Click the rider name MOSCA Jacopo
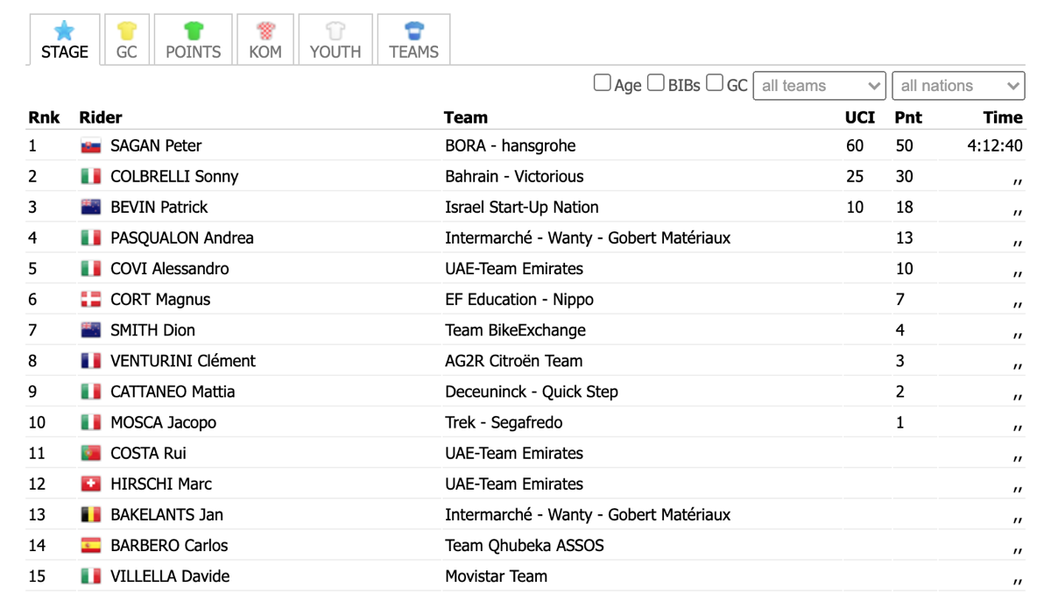The image size is (1051, 594). (x=163, y=421)
